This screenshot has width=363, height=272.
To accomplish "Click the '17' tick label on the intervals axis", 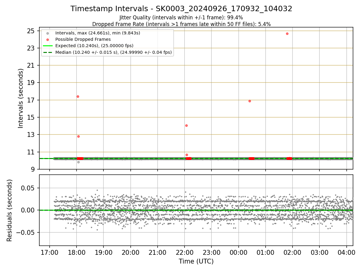I will click(x=31, y=100).
